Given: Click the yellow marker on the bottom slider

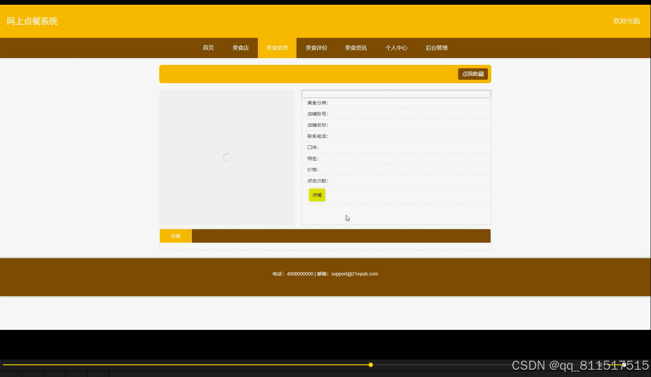Looking at the screenshot, I should (371, 365).
